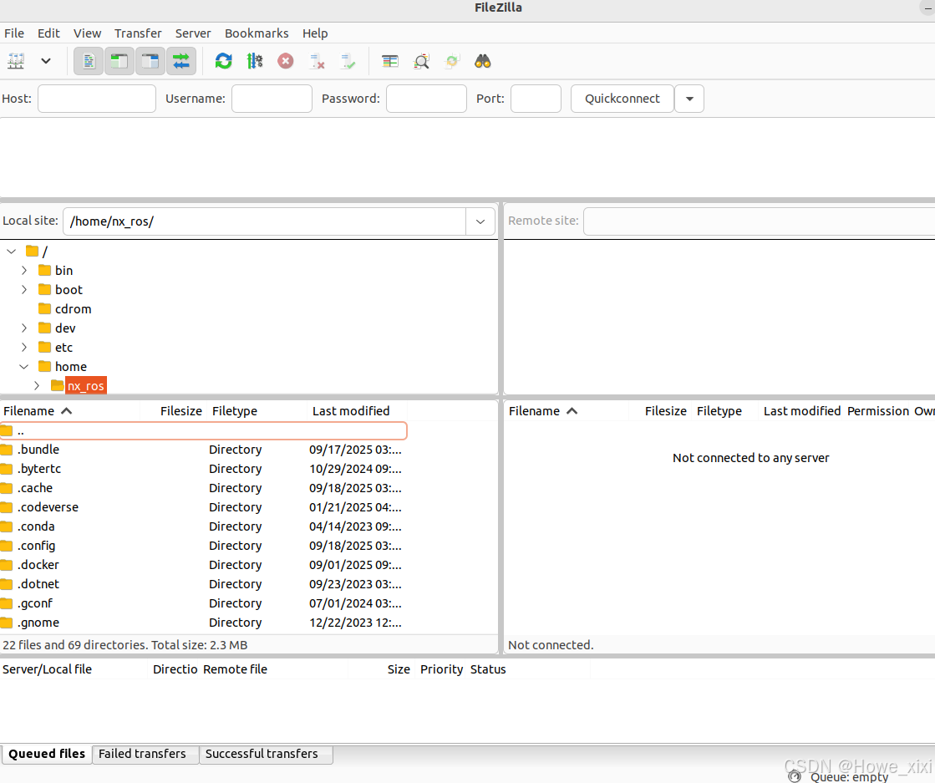935x783 pixels.
Task: Expand the etc folder in tree
Action: point(24,347)
